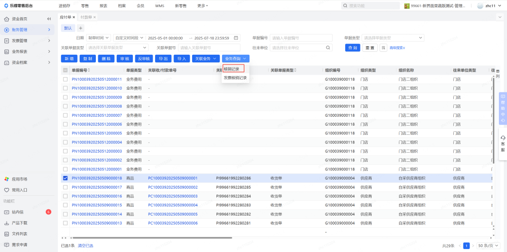The height and width of the screenshot is (252, 507).
Task: Click the 清空已选 link
Action: point(85,245)
